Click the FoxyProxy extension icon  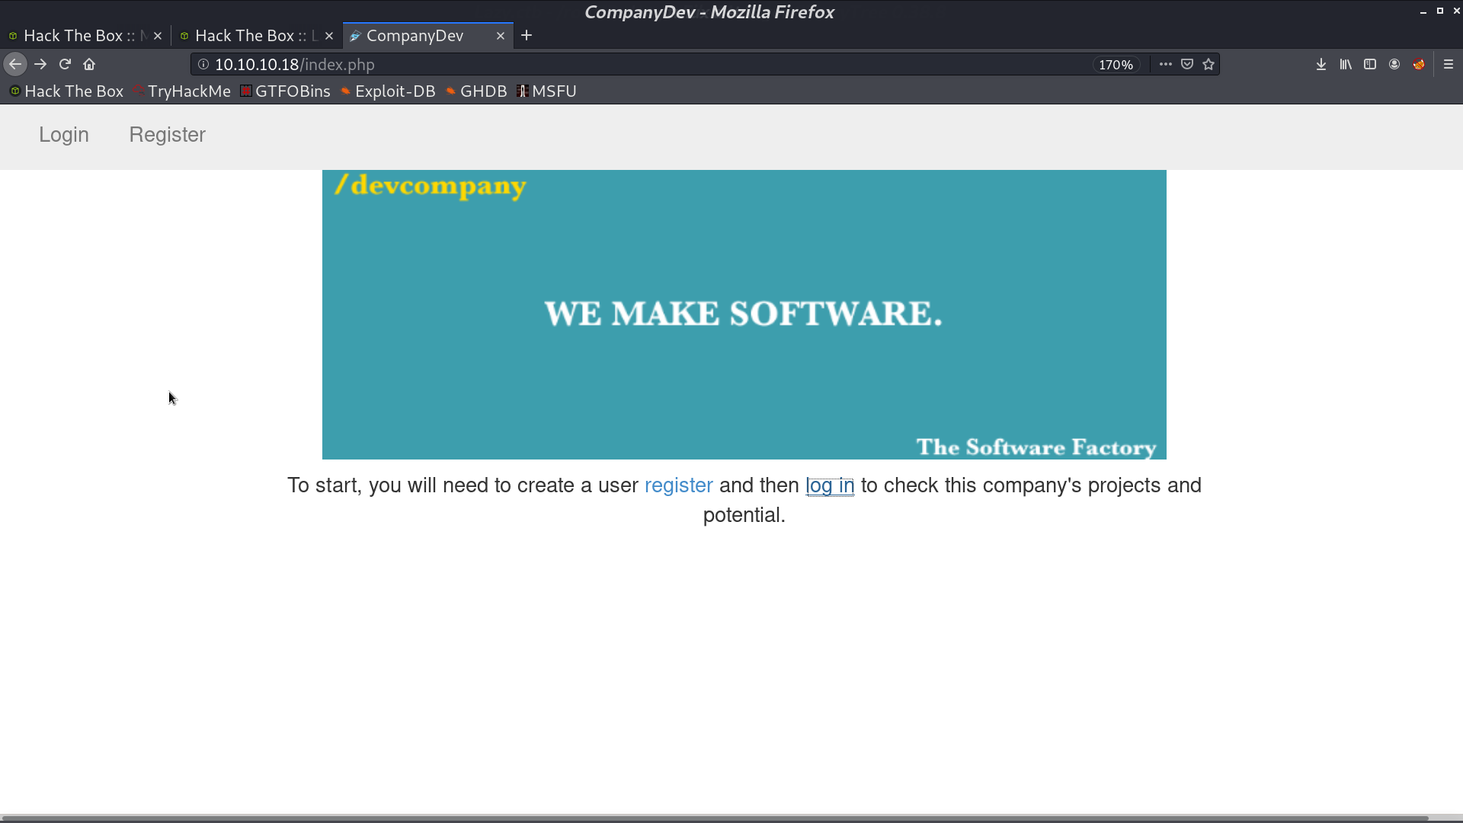click(1419, 65)
